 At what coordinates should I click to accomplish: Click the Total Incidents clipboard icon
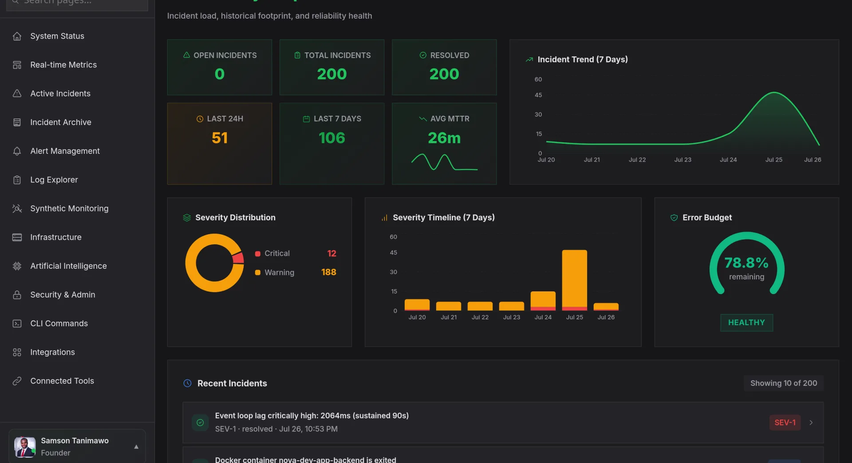297,55
